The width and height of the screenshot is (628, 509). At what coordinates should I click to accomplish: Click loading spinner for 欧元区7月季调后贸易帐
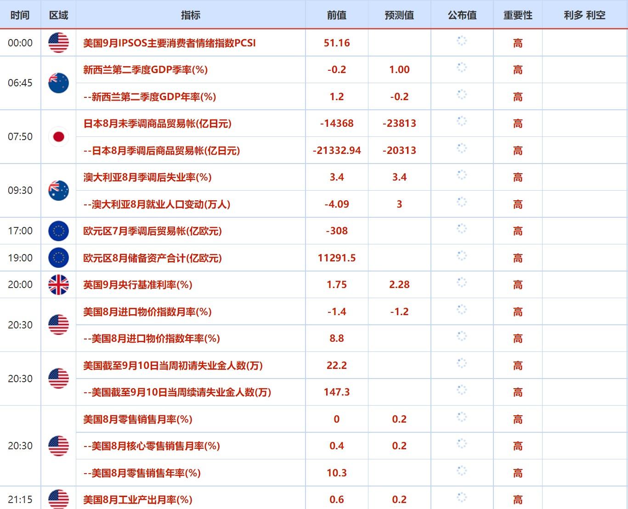click(x=462, y=229)
